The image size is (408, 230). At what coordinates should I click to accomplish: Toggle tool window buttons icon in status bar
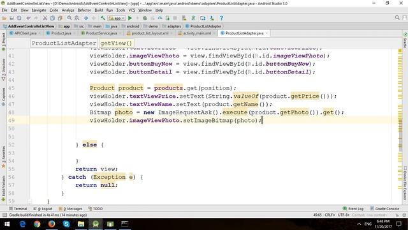[4, 215]
